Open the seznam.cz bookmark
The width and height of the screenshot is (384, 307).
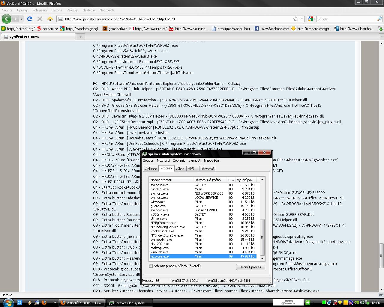click(47, 29)
